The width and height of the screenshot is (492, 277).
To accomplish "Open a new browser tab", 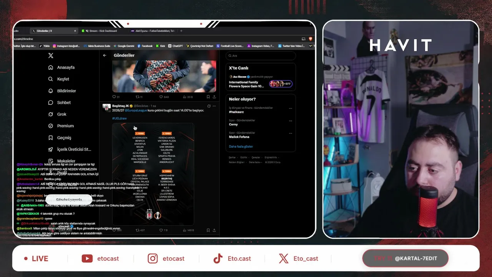I will 181,31.
